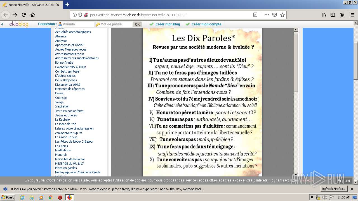
Task: Open the Library icon
Action: click(x=324, y=15)
